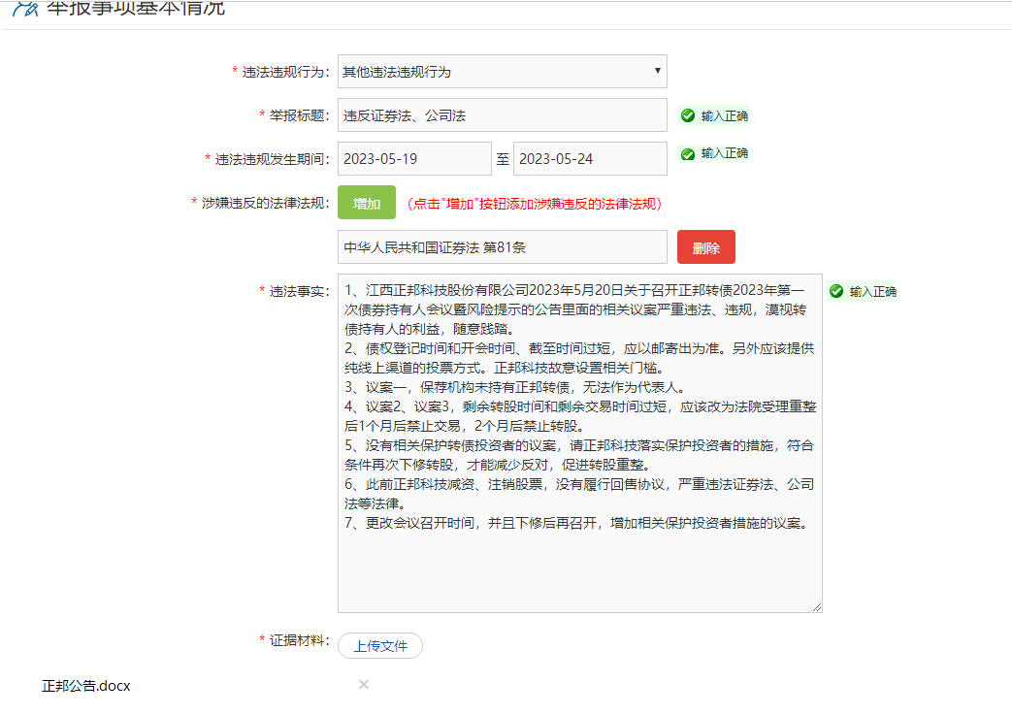
Task: Click the report section header icon
Action: [x=23, y=9]
